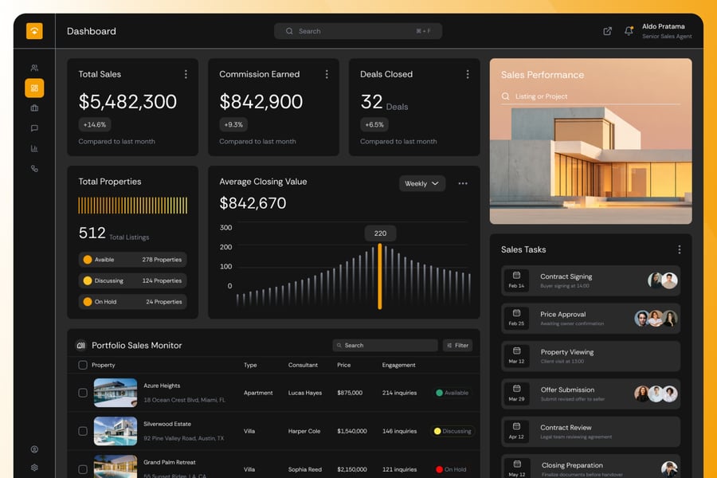Open the Weekly period dropdown
This screenshot has width=717, height=478.
point(421,183)
